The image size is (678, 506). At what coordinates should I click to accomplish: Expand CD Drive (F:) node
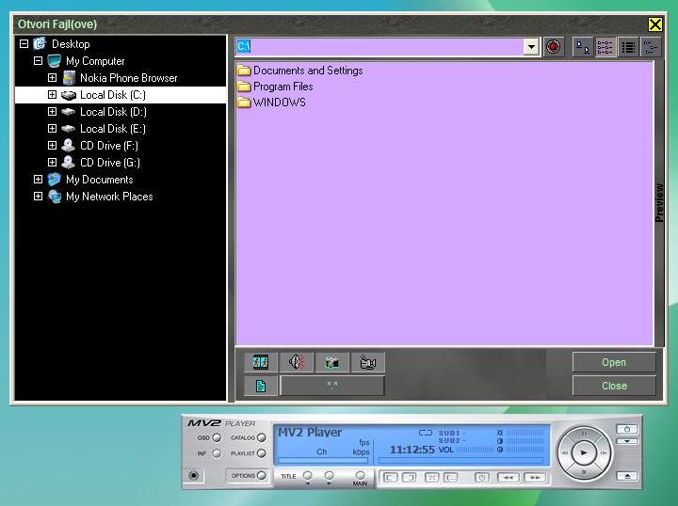click(52, 145)
